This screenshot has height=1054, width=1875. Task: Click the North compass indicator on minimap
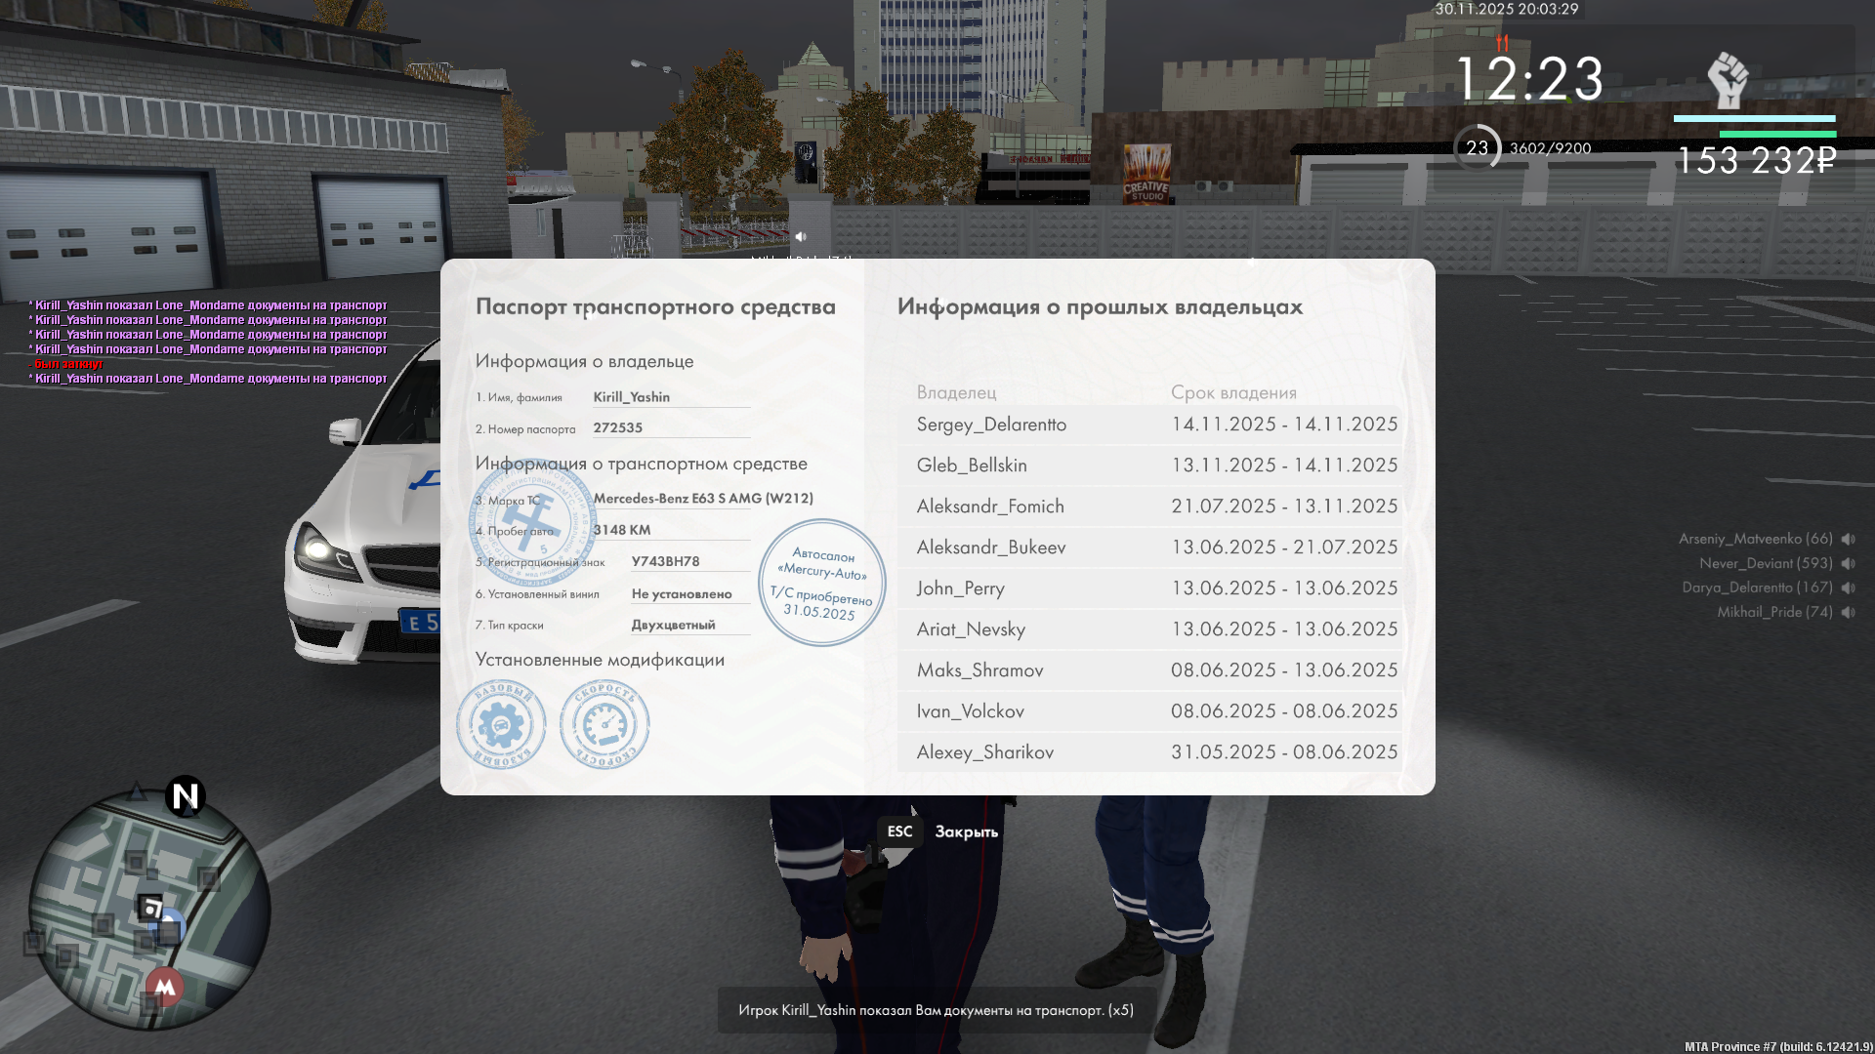click(x=185, y=796)
